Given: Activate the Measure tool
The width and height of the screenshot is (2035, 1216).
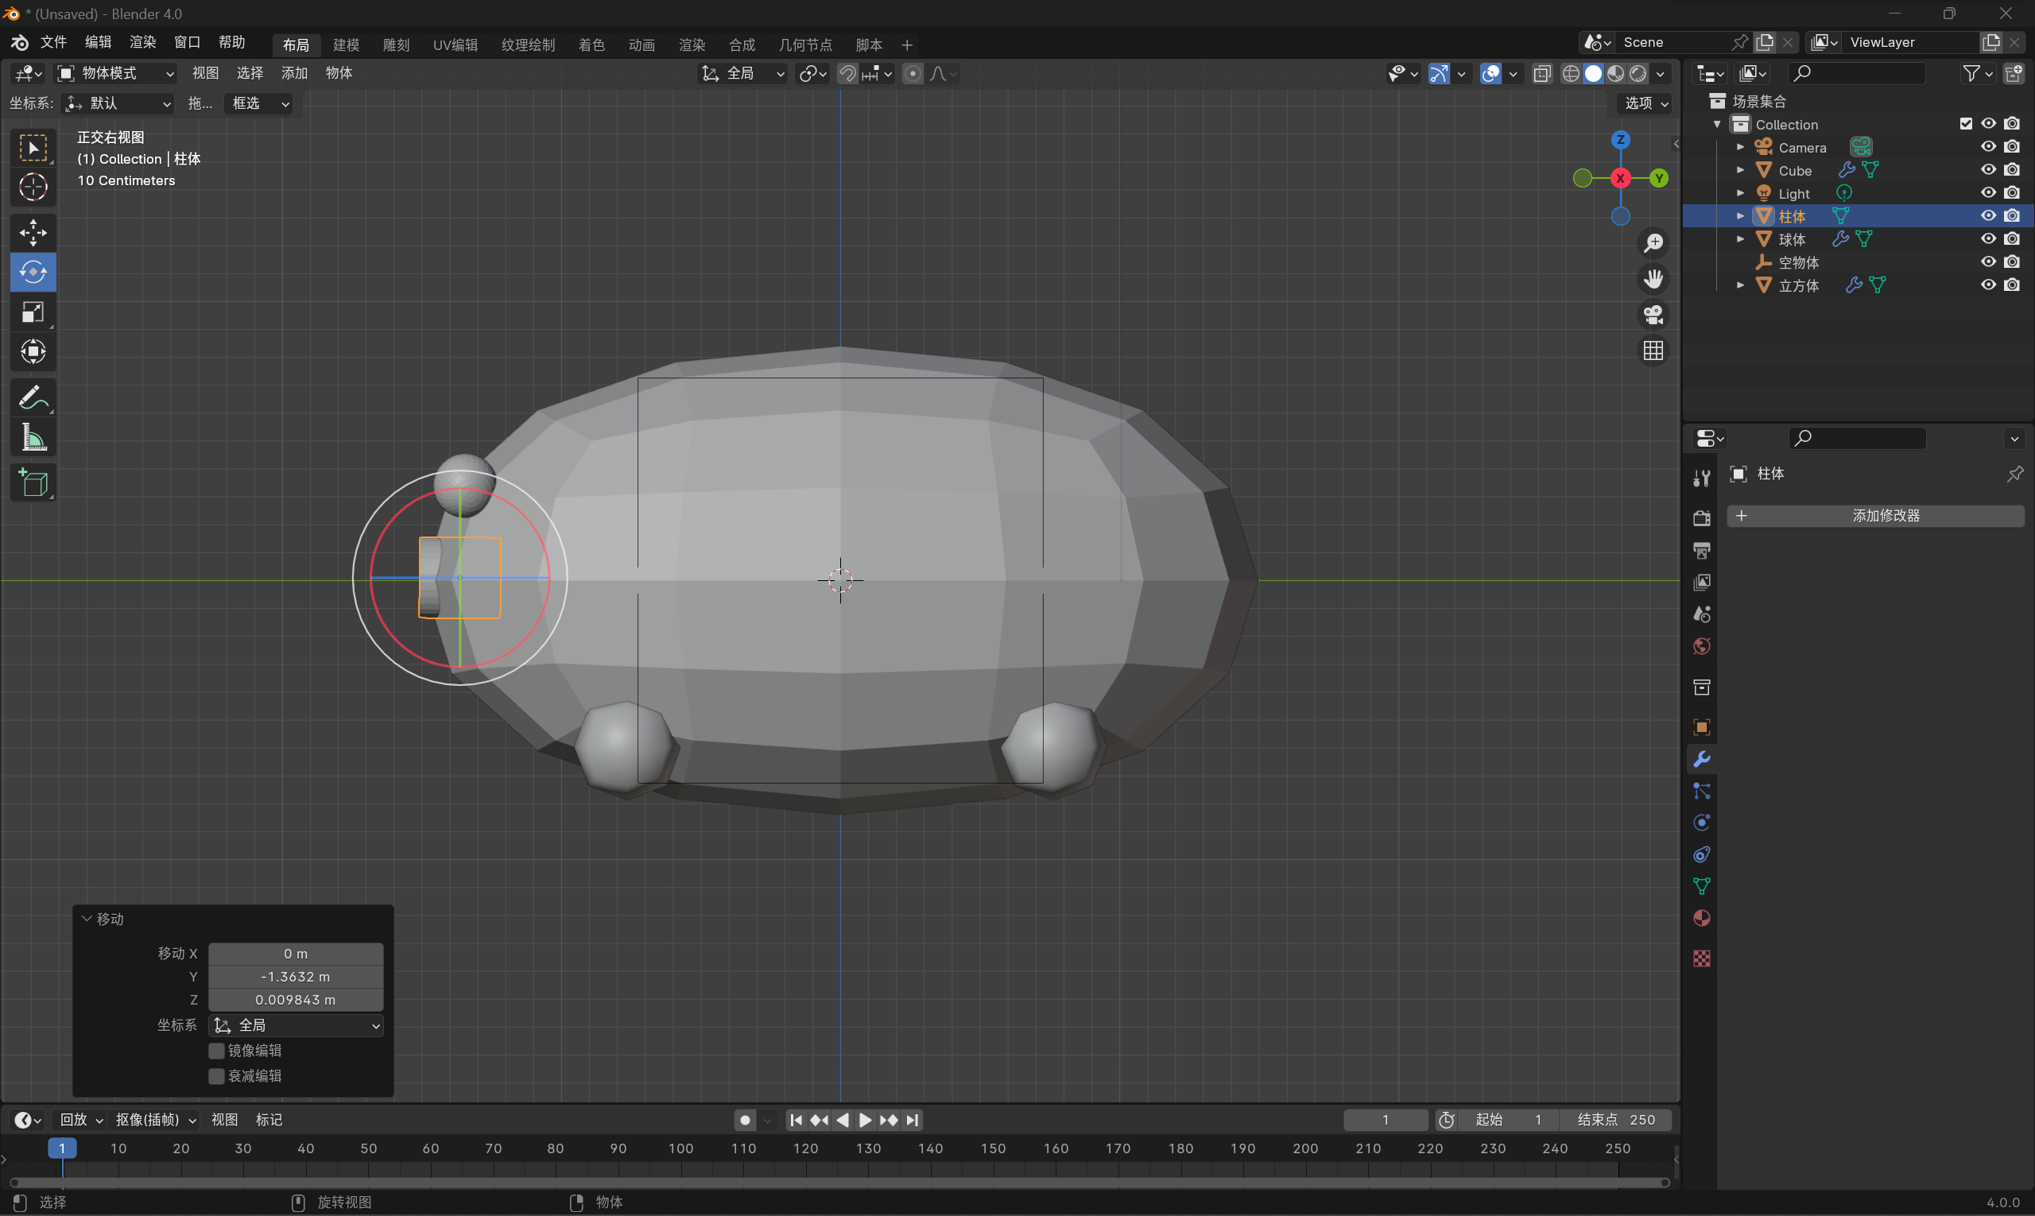Looking at the screenshot, I should [33, 438].
